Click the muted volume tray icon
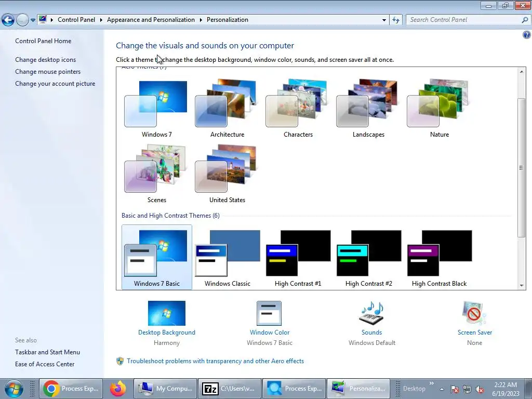The width and height of the screenshot is (532, 399). click(x=480, y=389)
